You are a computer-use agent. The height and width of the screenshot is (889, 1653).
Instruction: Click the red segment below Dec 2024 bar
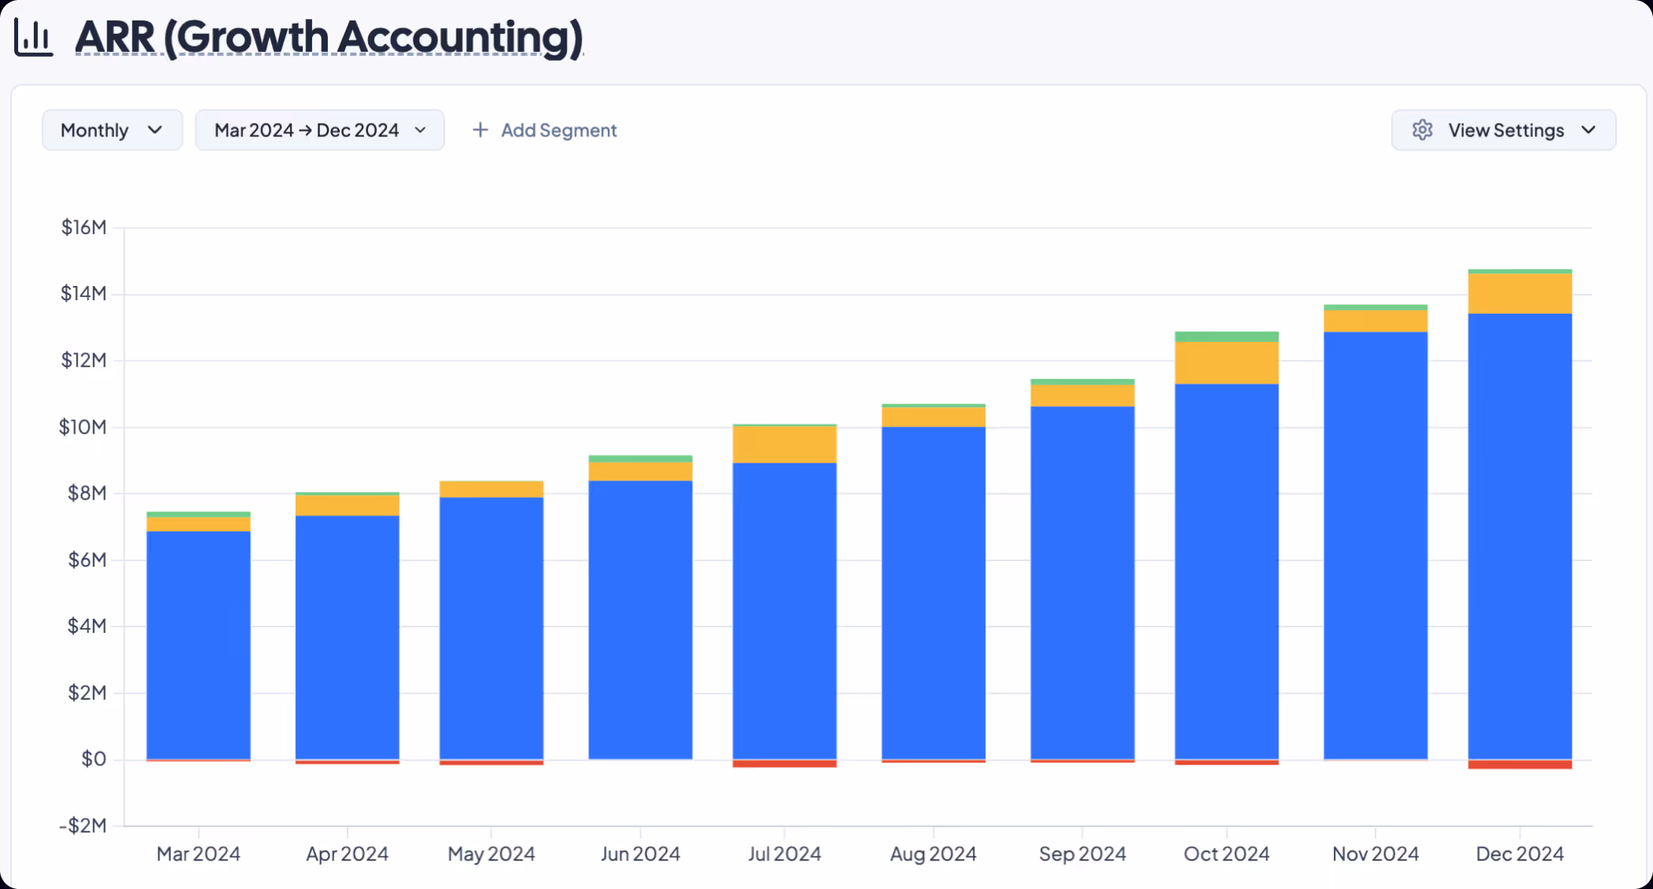(1519, 764)
